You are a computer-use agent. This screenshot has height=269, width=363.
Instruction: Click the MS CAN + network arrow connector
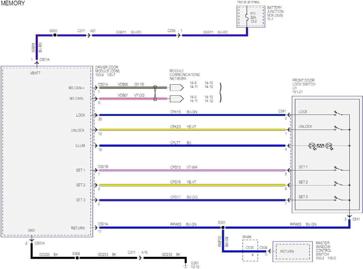click(177, 88)
